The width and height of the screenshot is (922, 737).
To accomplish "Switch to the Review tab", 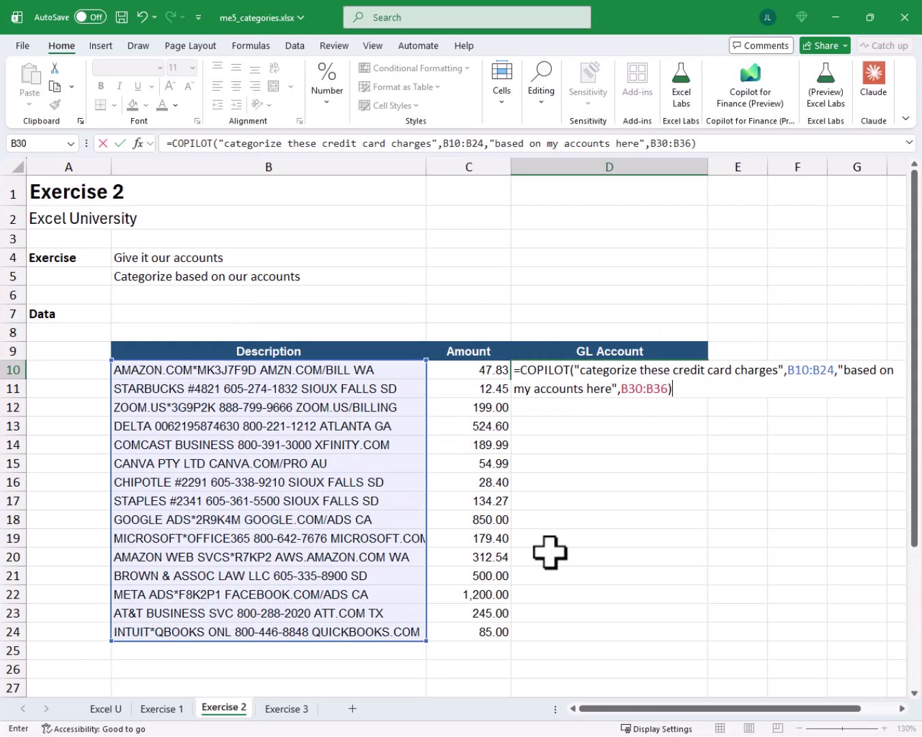I will coord(334,46).
